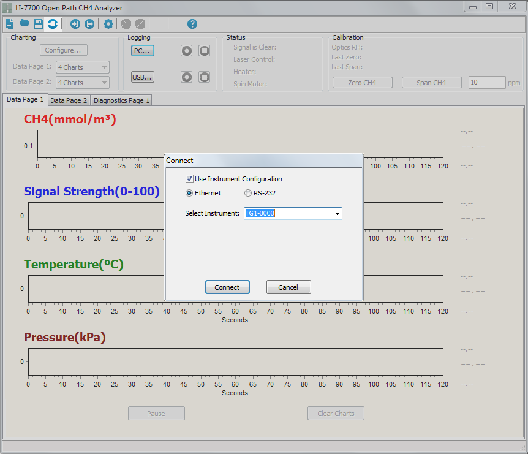This screenshot has height=454, width=528.
Task: Open a configuration file via folder icon
Action: pos(25,23)
